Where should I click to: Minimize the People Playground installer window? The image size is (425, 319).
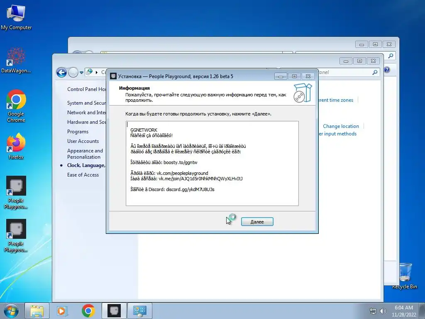coord(281,76)
